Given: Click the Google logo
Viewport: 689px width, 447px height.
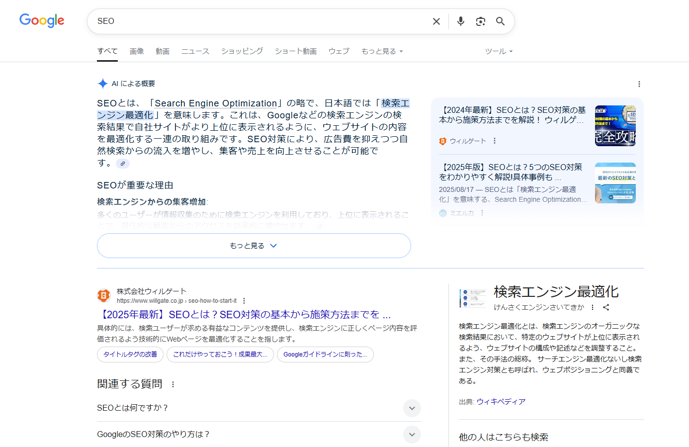Looking at the screenshot, I should 42,20.
